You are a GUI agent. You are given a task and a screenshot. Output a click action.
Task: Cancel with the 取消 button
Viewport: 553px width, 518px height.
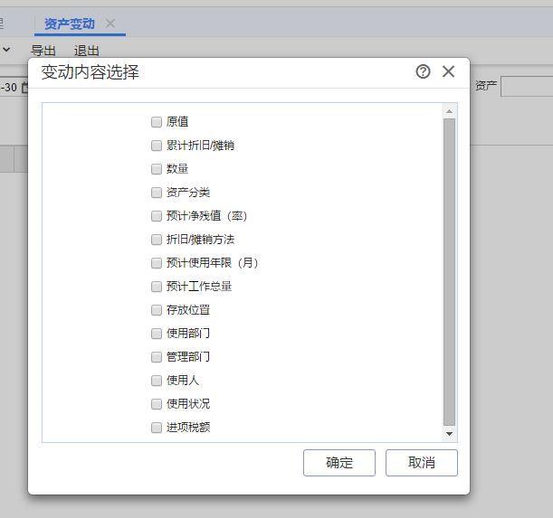422,463
